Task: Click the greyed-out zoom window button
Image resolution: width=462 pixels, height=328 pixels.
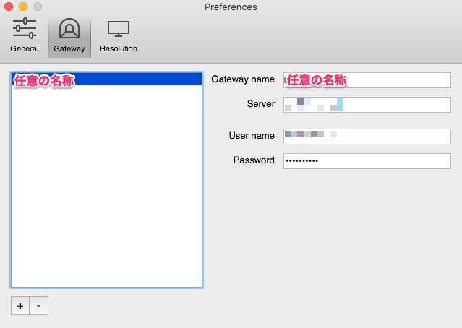Action: click(38, 7)
